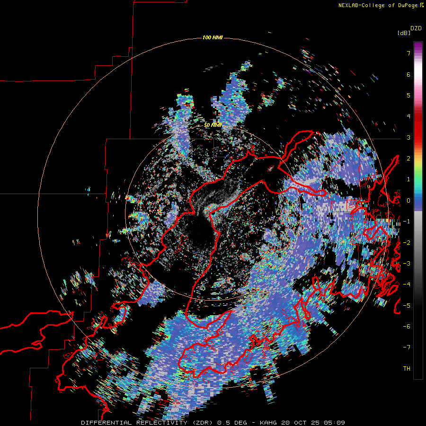This screenshot has width=426, height=426.
Task: Pick the "4" label on the dB scale
Action: [408, 116]
